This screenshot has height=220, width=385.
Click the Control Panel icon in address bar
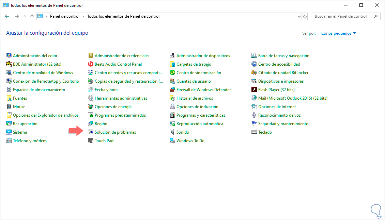point(40,16)
